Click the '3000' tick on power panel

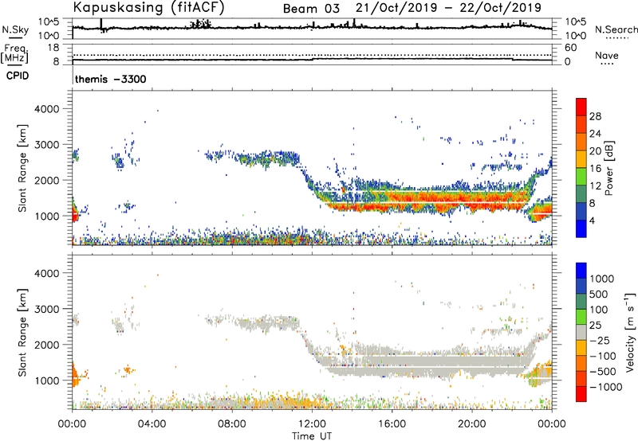click(46, 145)
